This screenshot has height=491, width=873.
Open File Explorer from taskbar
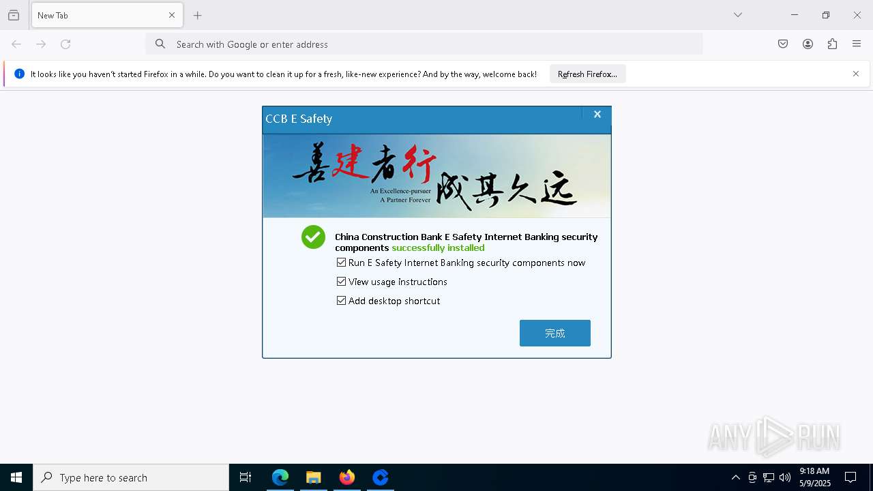314,477
